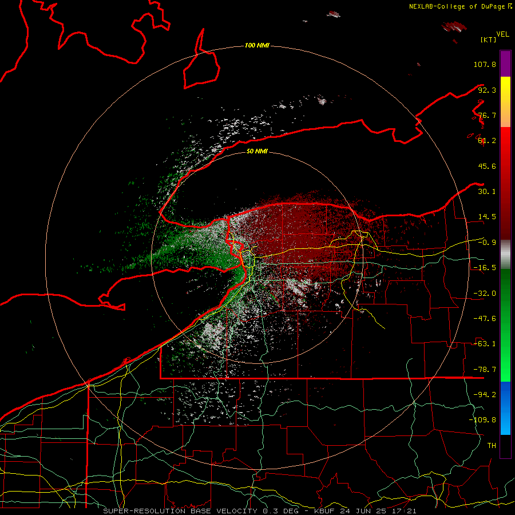Click the -78.7 legend value
Screen dimensions: 515x515
point(485,370)
